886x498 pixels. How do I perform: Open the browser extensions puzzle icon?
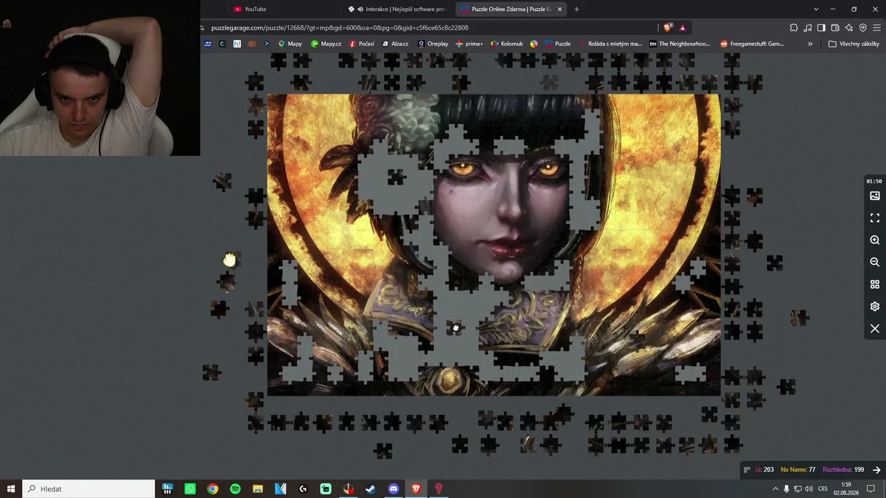click(794, 28)
